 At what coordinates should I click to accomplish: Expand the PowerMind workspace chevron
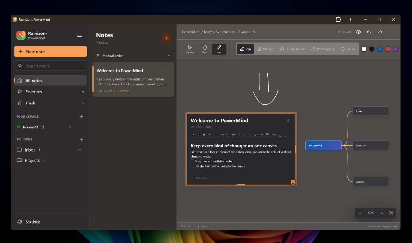(70, 127)
